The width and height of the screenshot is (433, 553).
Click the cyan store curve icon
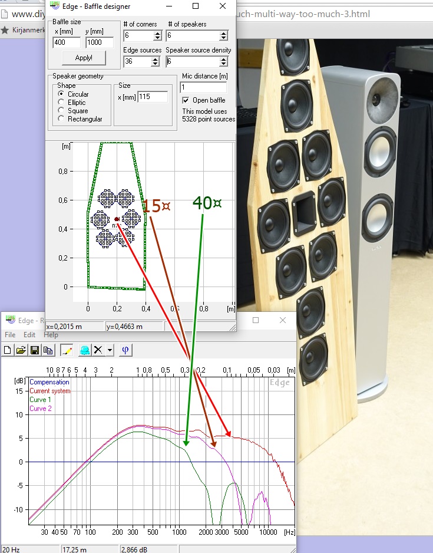pyautogui.click(x=85, y=350)
